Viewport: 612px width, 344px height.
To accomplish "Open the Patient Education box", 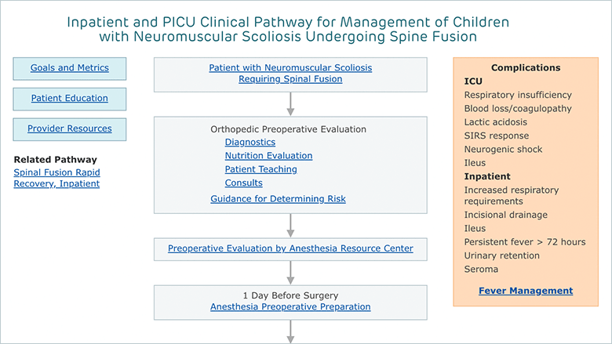I will (70, 99).
